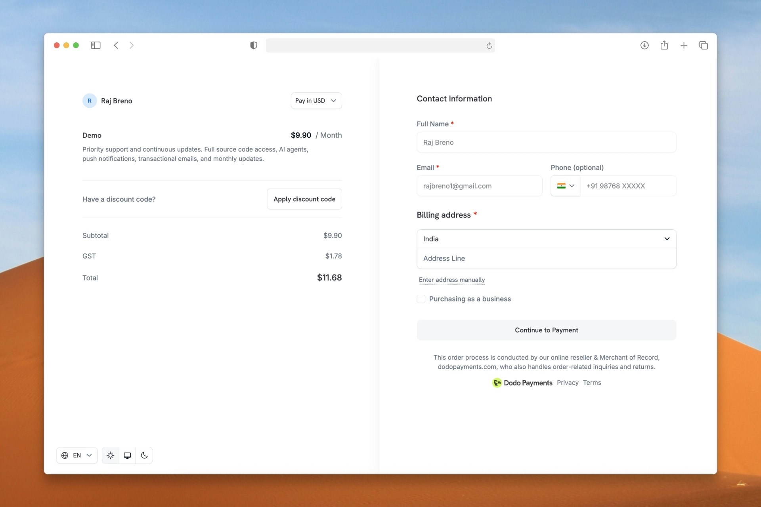Click the share icon in the toolbar
Screen dimensions: 761x507
pos(664,45)
